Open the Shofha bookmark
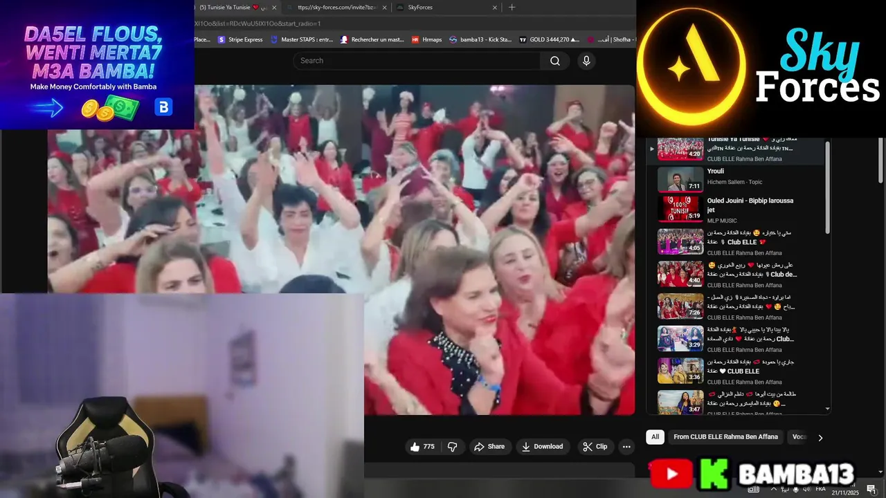The width and height of the screenshot is (886, 498). point(611,39)
